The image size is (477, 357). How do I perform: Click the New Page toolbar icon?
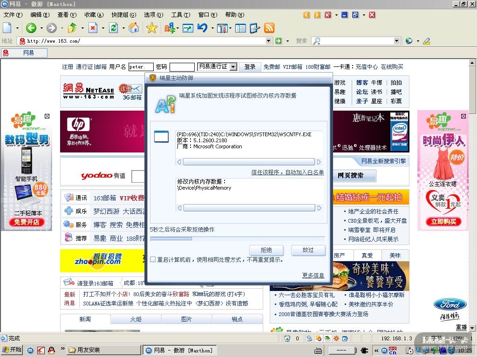point(7,28)
